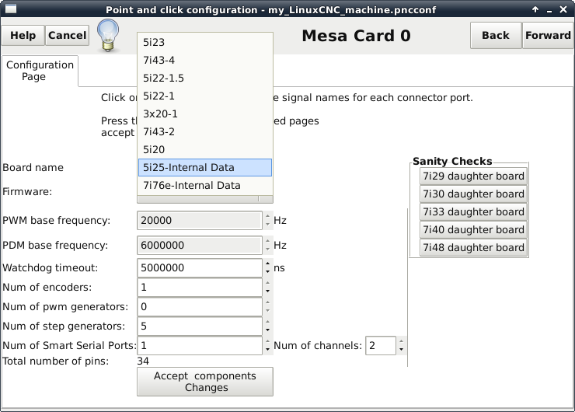Open the Configuration Page tab
Screen dimensions: 575x412
click(x=40, y=71)
